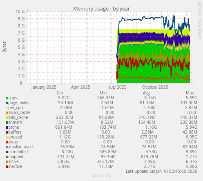
Task: Click the 'Last update' timestamp line
Action: (161, 171)
